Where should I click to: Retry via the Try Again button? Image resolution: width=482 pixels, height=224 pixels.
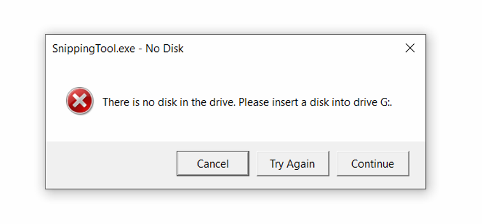pos(293,163)
